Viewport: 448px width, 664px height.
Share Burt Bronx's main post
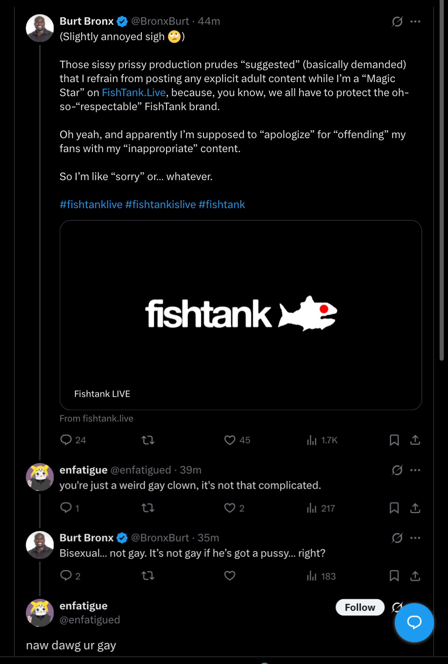[415, 440]
